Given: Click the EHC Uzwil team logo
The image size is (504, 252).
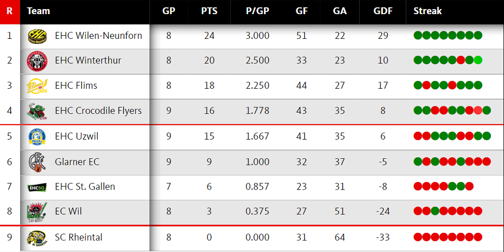Looking at the screenshot, I should point(37,136).
